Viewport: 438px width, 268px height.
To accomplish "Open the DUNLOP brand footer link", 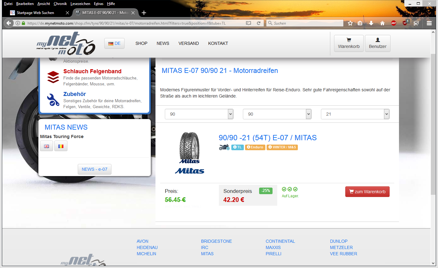I will tap(339, 241).
